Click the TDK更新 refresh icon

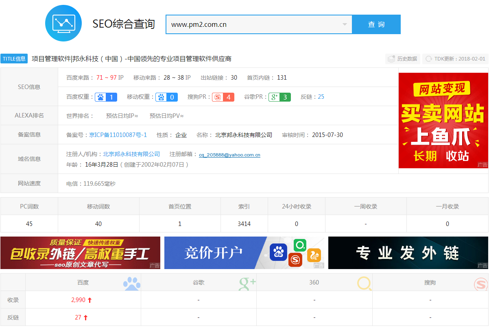(x=428, y=59)
